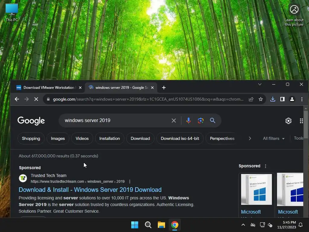Open network and volume tray icon

pos(266,225)
